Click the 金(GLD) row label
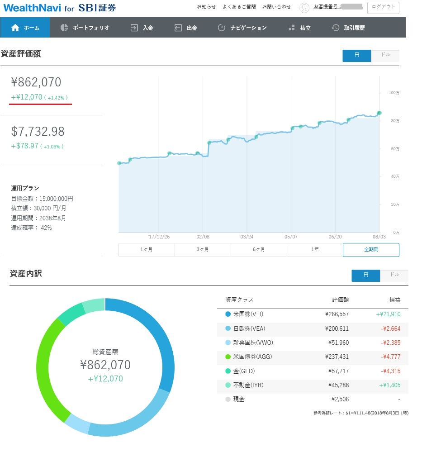422x452 pixels. point(244,371)
